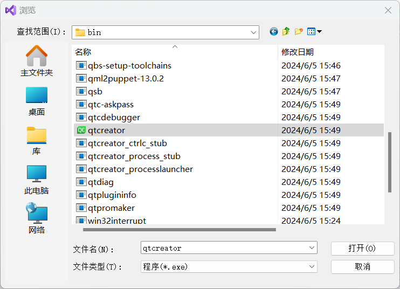Open the file type dropdown arrow

tap(312, 266)
